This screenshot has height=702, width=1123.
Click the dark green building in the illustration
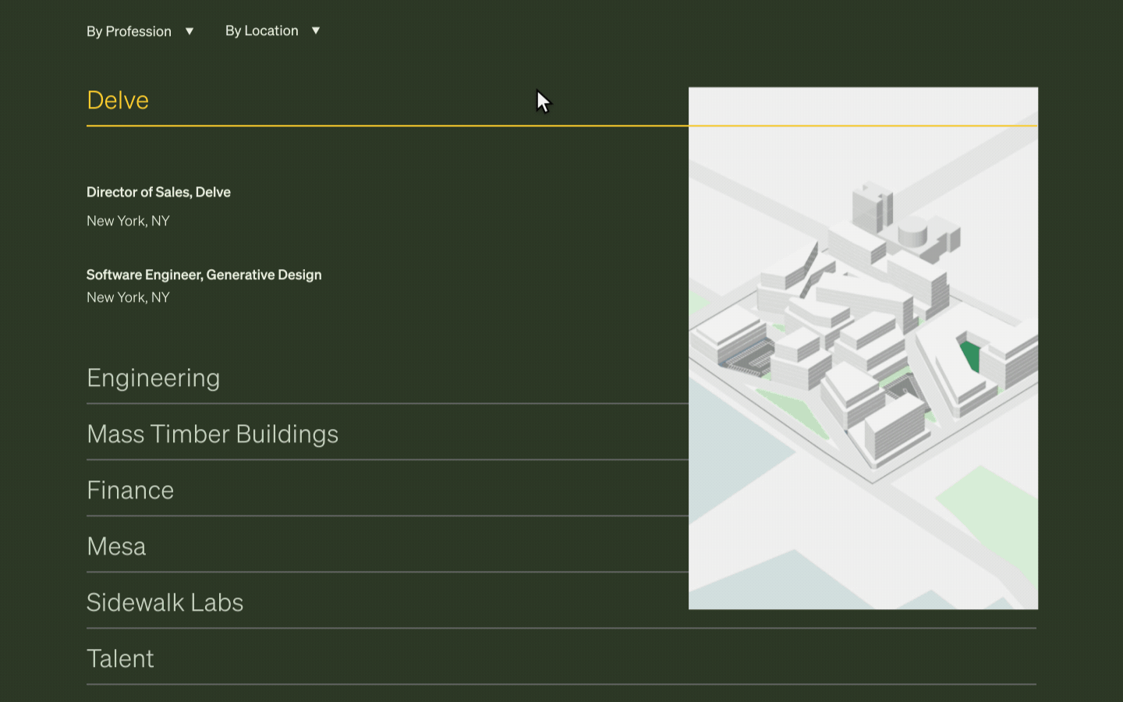(970, 356)
